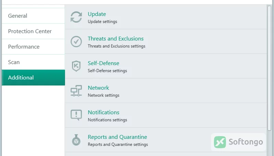Click the Update circular arrows icon
This screenshot has height=156, width=274.
tap(76, 17)
